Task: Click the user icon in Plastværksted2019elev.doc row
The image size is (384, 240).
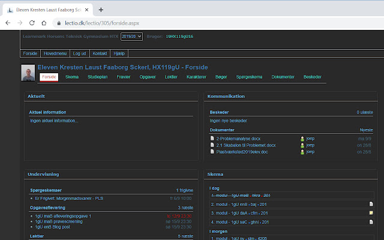Action: [302, 152]
